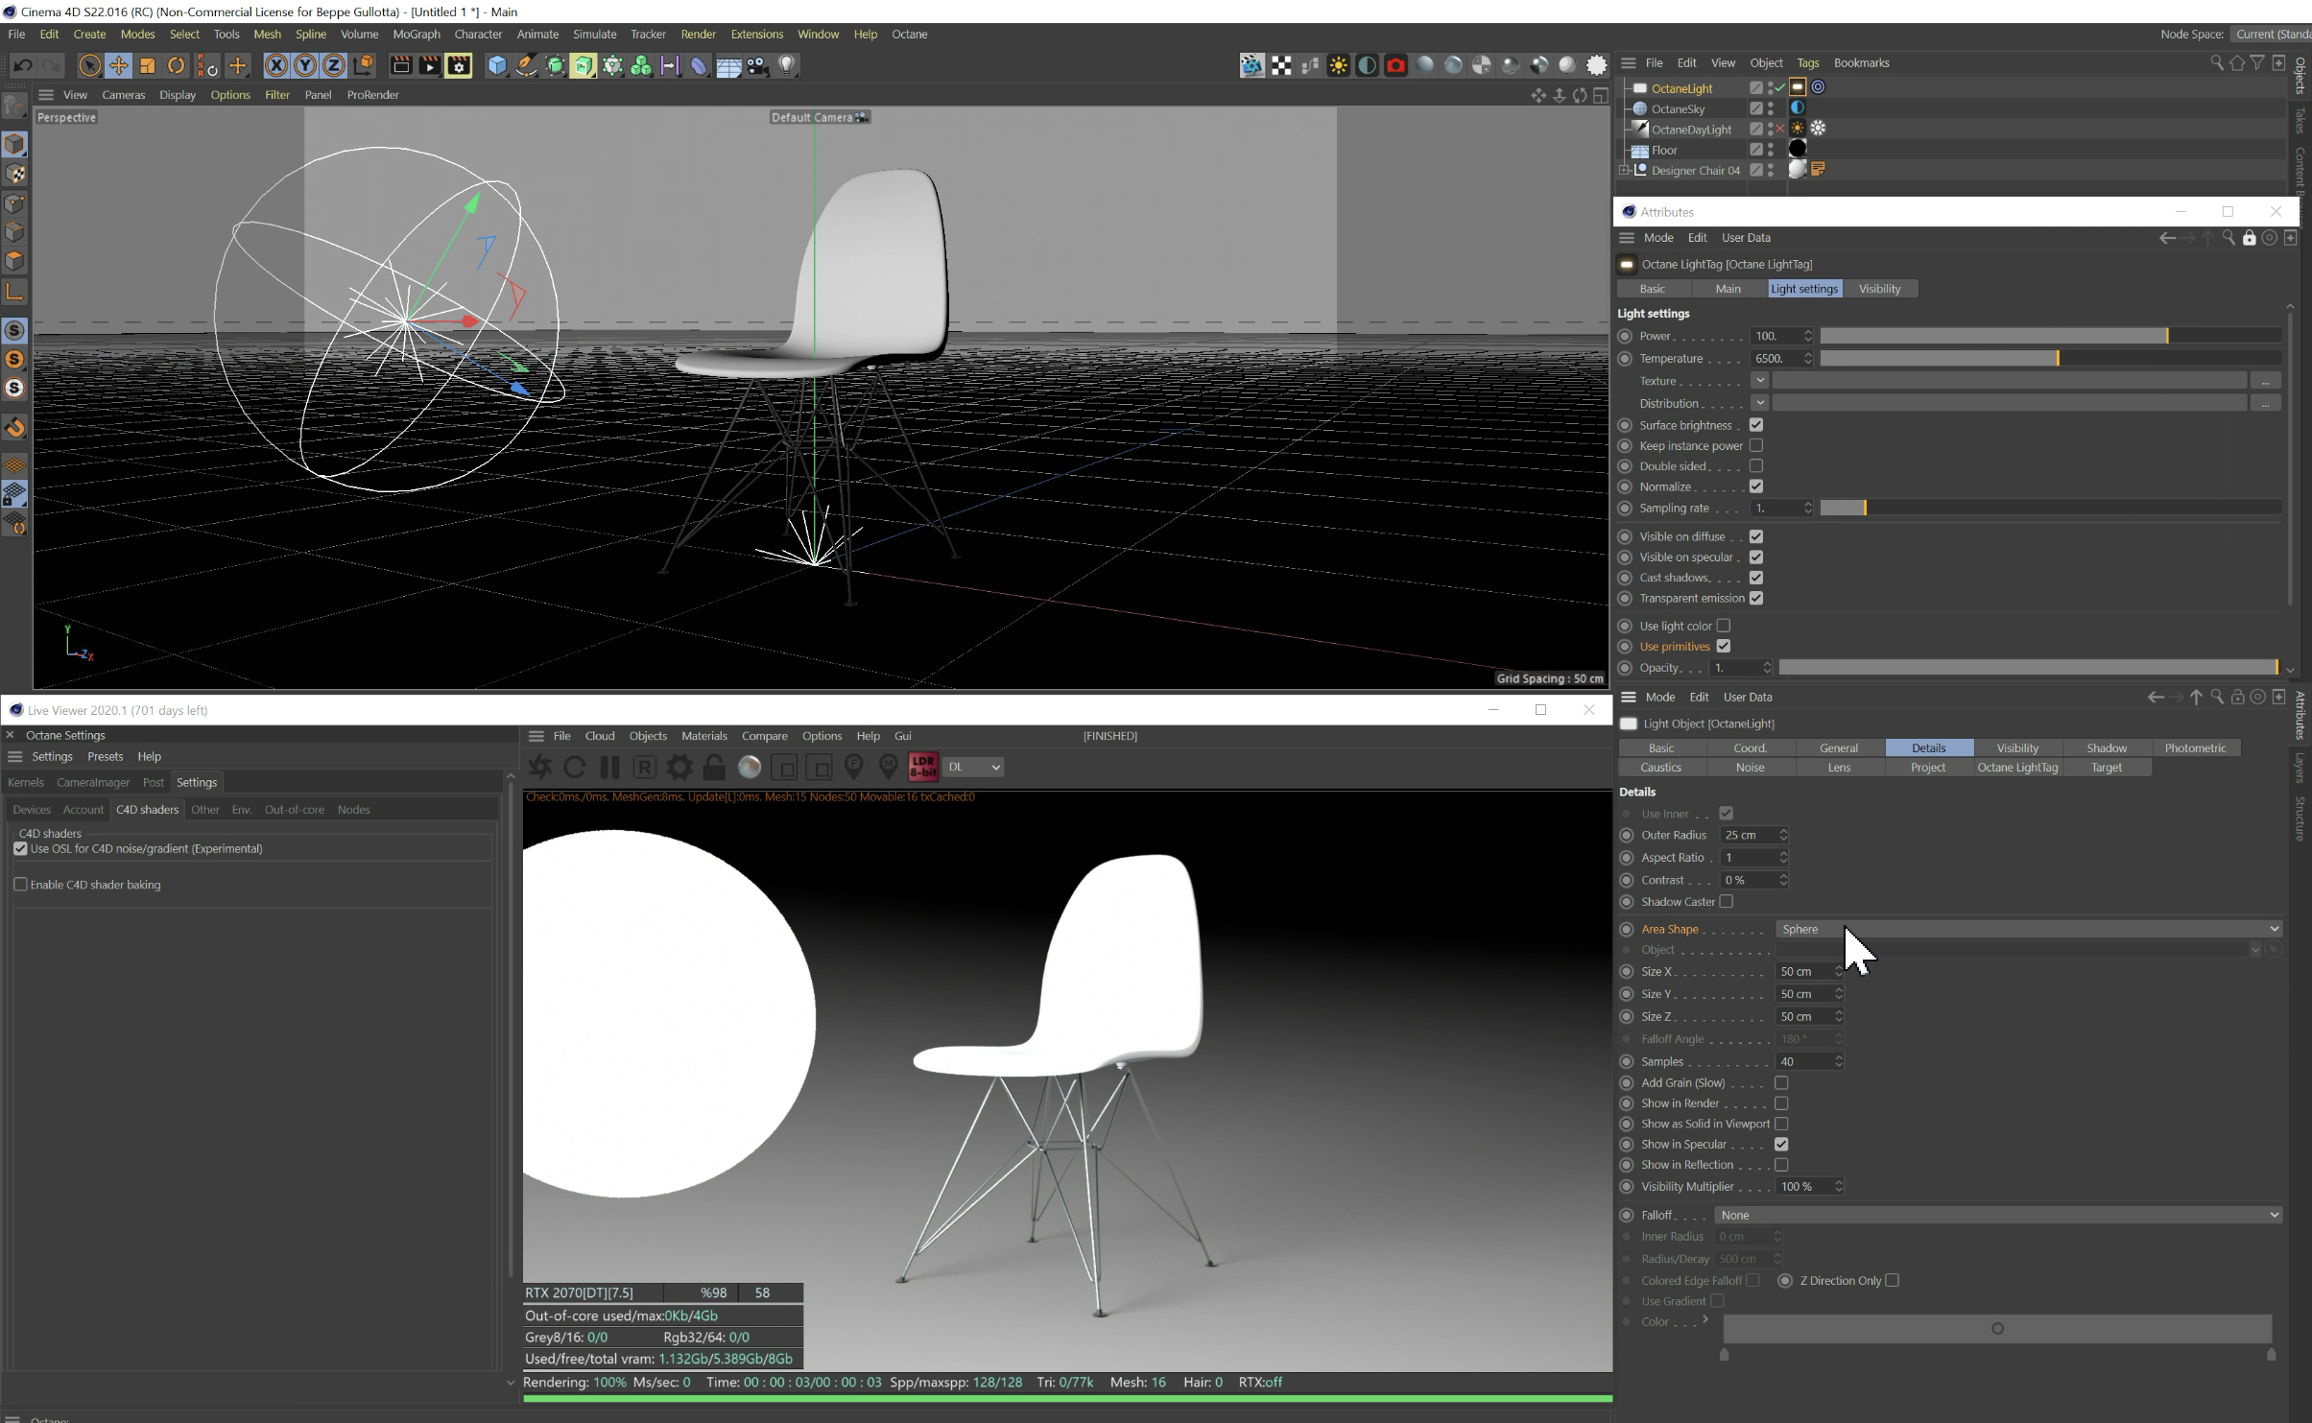Click the Outer Radius input field

pyautogui.click(x=1749, y=835)
